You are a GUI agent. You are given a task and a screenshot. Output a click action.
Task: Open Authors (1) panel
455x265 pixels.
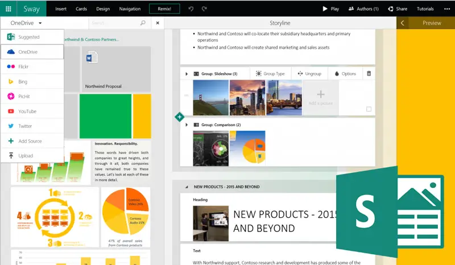[x=363, y=9]
